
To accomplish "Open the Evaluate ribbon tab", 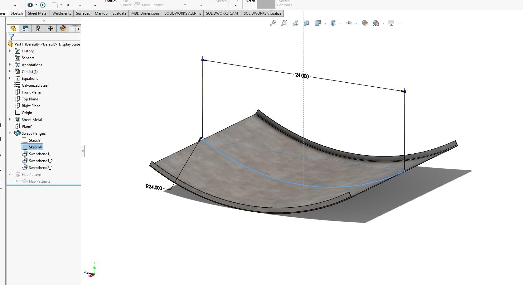I will coord(119,13).
